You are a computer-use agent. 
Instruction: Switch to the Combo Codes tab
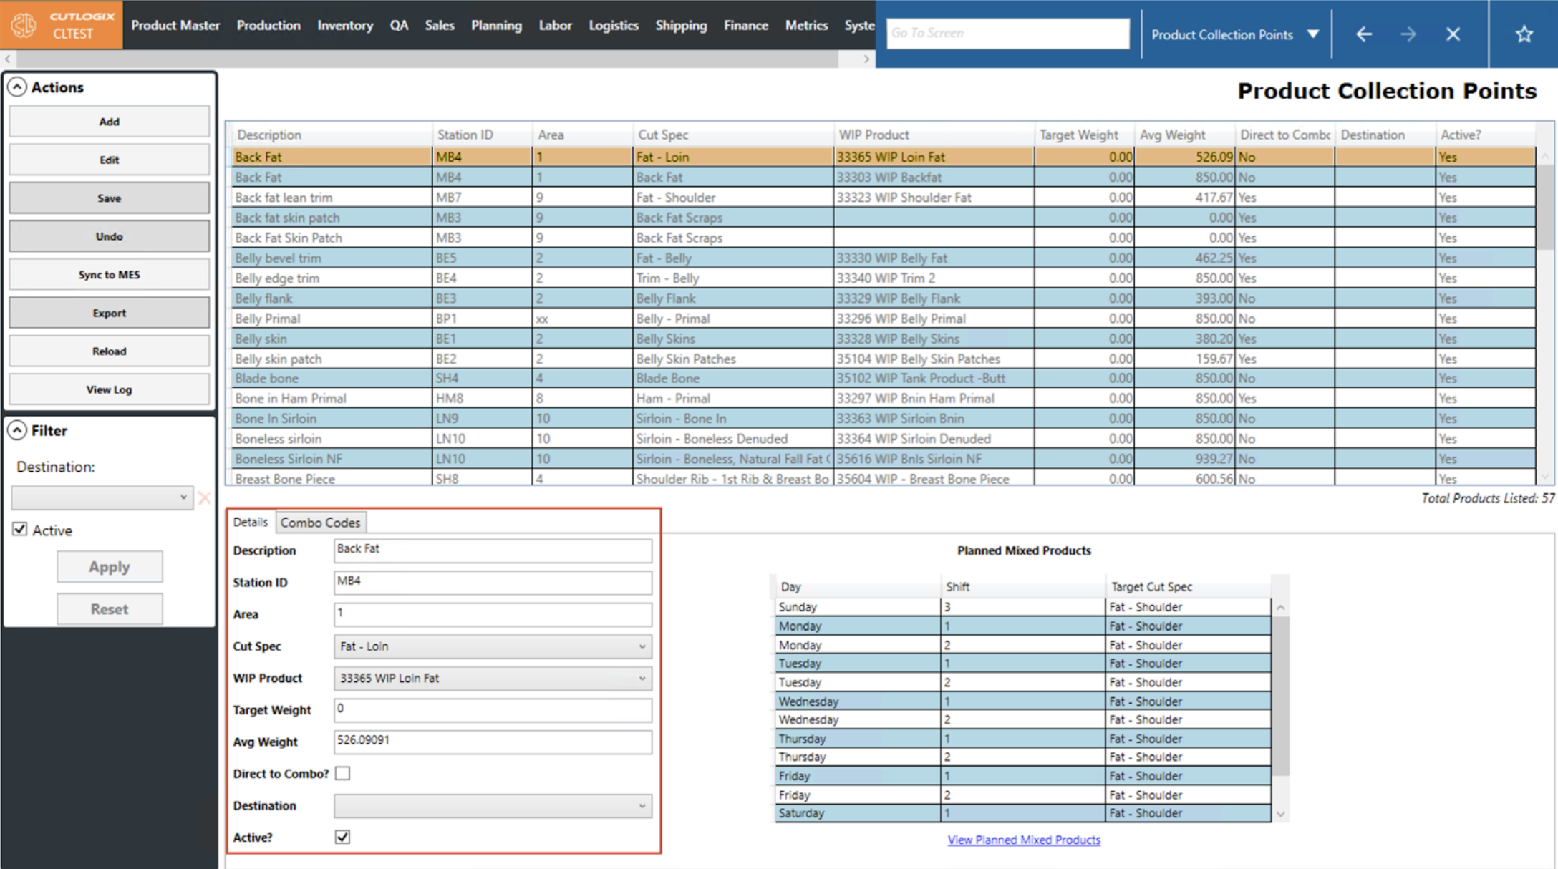[x=320, y=523]
